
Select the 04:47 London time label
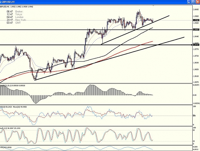pos(15,17)
